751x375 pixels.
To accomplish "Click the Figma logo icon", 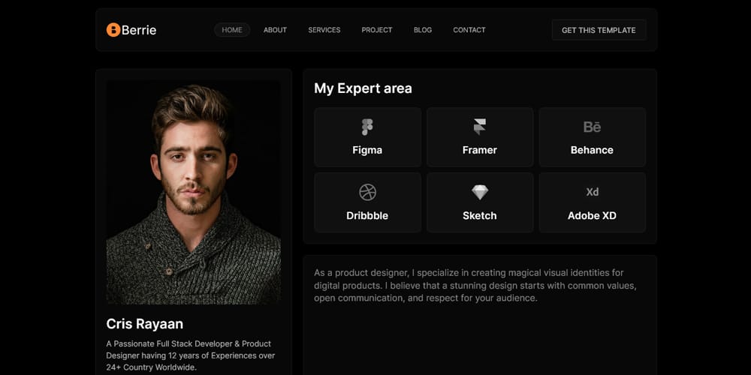I will 367,127.
